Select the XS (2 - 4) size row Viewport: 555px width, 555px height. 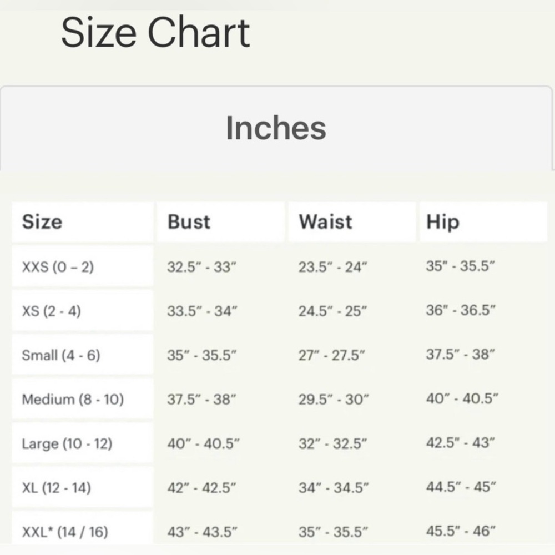pyautogui.click(x=51, y=311)
